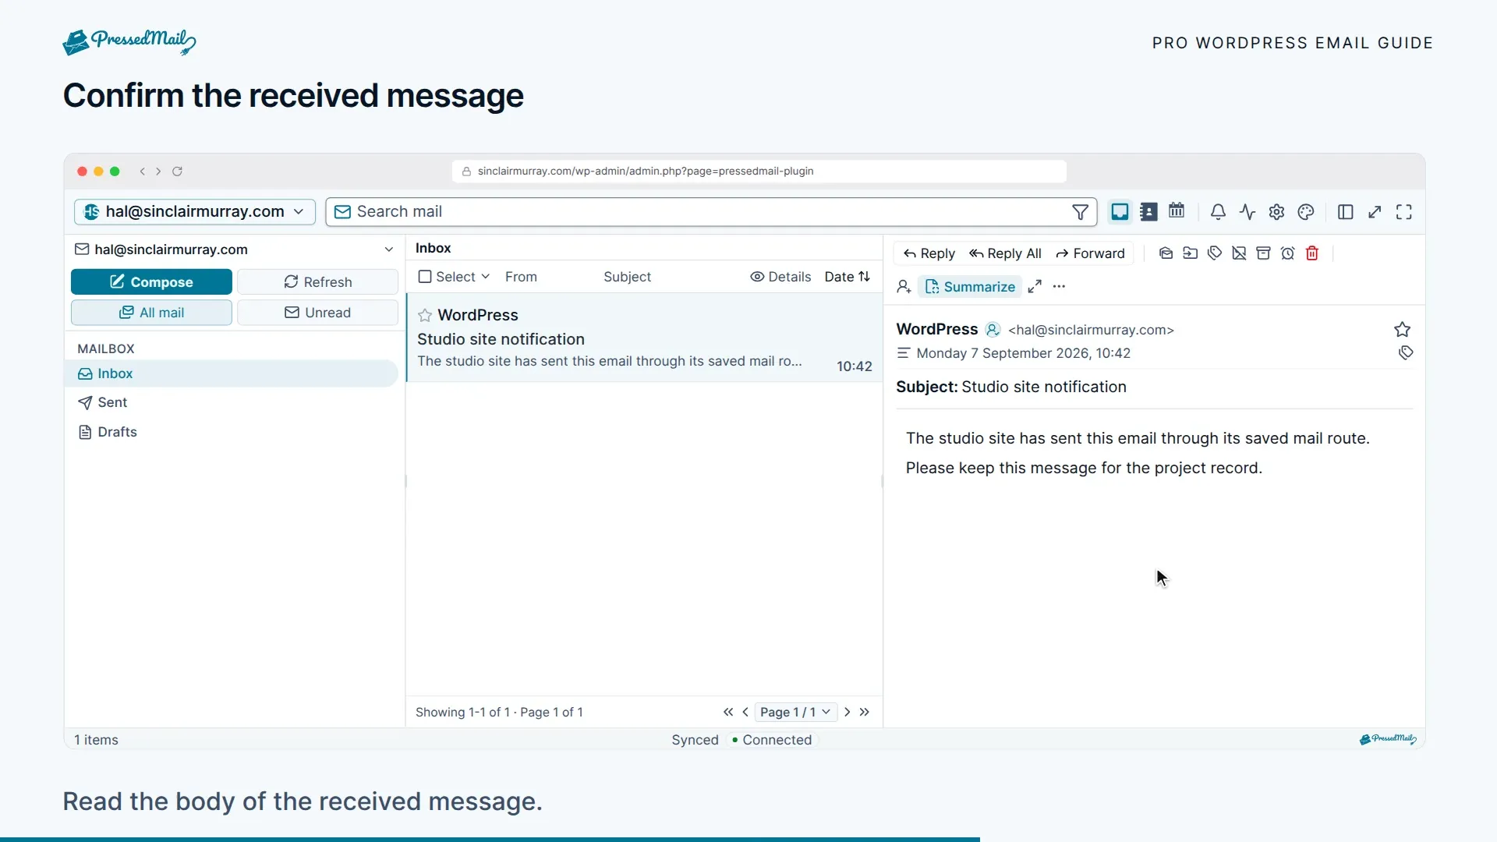Add sender to contacts icon

904,287
